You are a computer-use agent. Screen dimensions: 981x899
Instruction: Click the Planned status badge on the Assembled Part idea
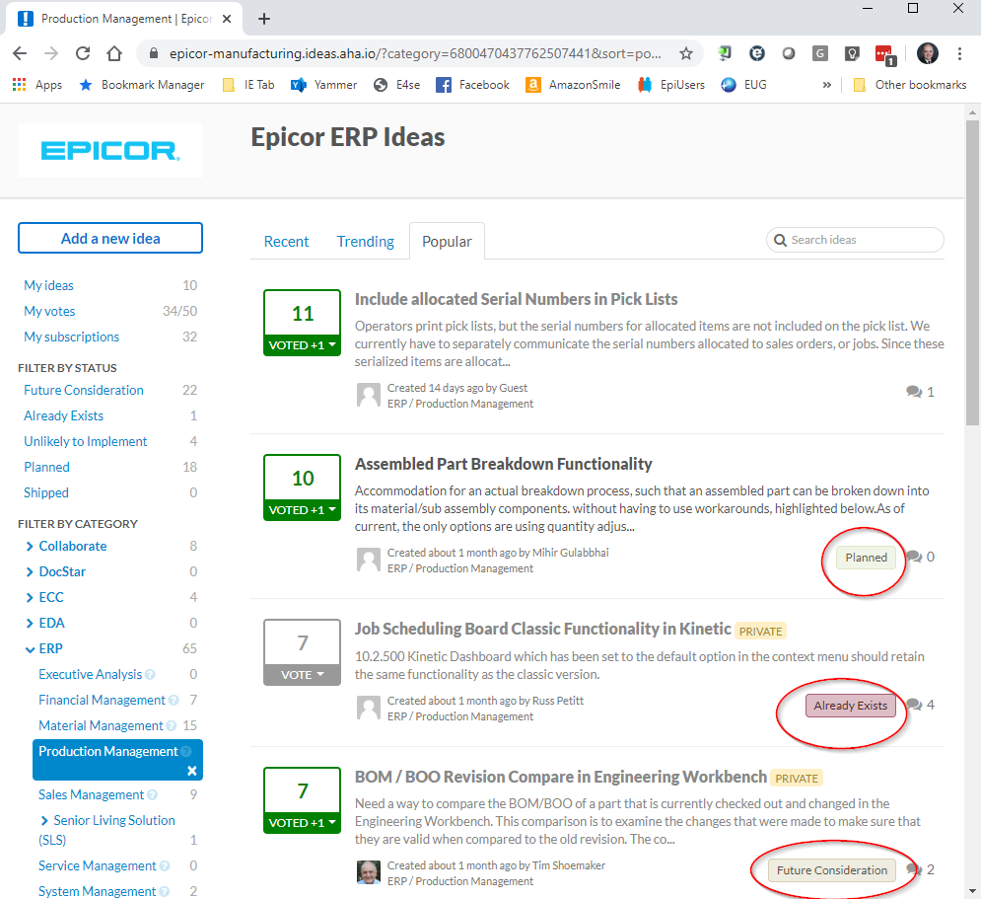(x=866, y=558)
